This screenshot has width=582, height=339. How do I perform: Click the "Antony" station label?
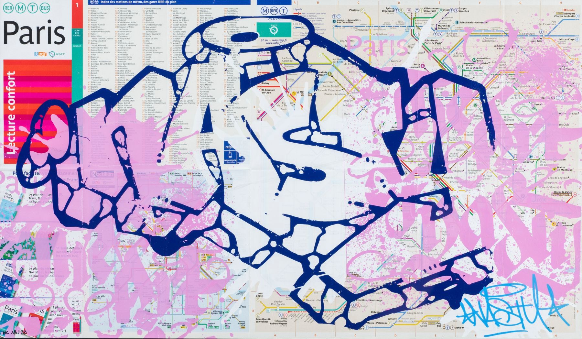coord(392,319)
